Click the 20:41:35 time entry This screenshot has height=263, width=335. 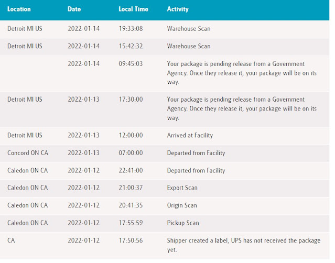(x=131, y=205)
